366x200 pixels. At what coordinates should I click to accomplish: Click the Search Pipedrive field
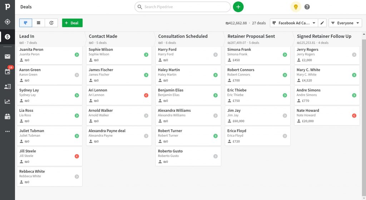(183, 7)
